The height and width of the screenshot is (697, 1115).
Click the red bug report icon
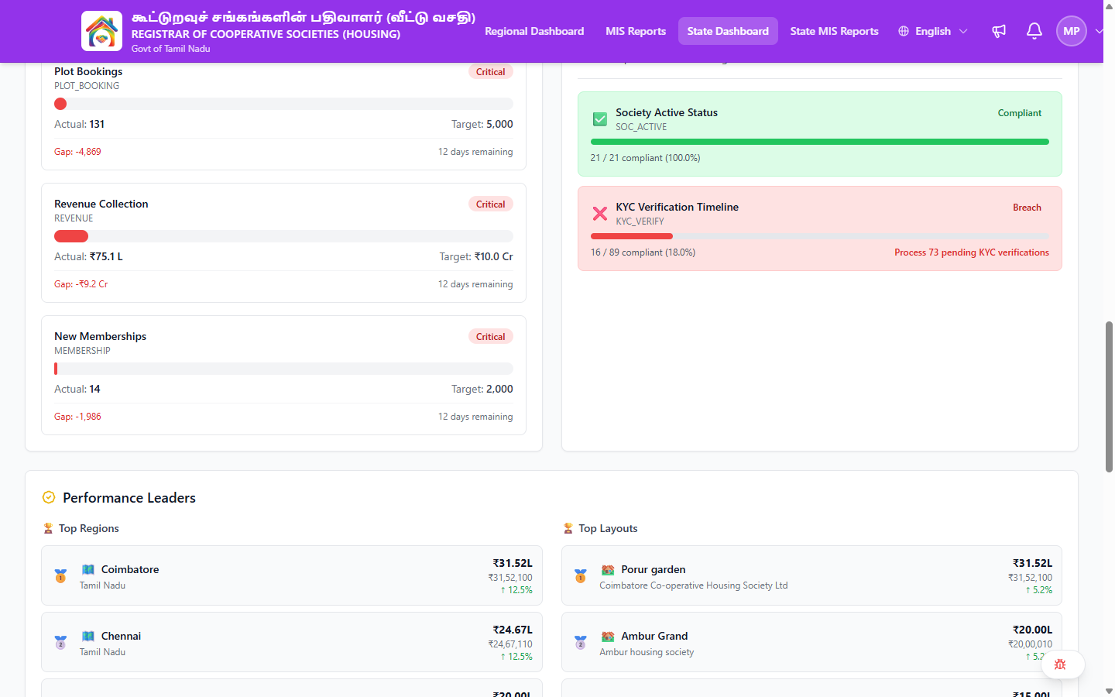click(1060, 664)
